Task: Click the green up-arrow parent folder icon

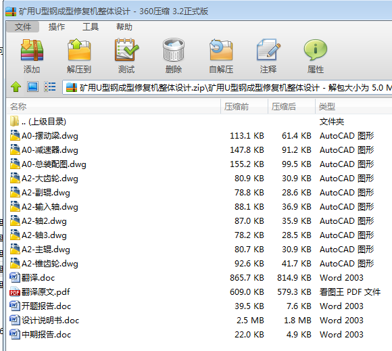Action: [x=16, y=87]
